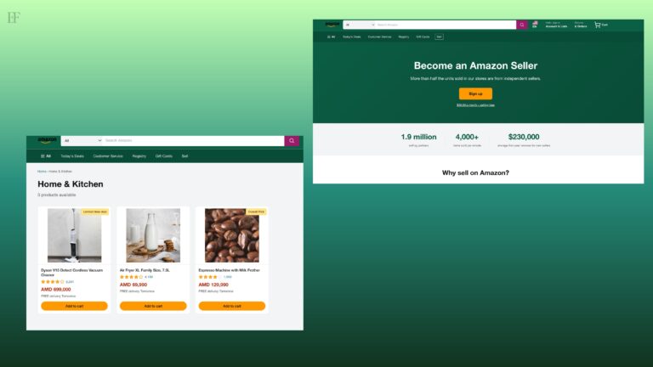
Task: Open Today's Deals in Home & Kitchen navigation
Action: pos(72,156)
